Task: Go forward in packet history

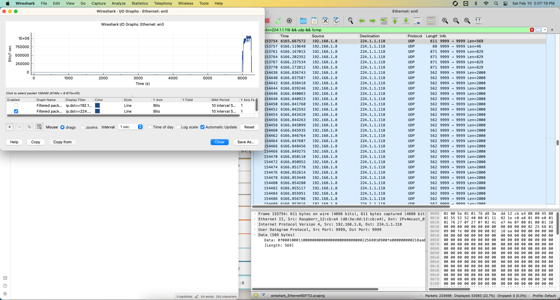Action: 373,21
